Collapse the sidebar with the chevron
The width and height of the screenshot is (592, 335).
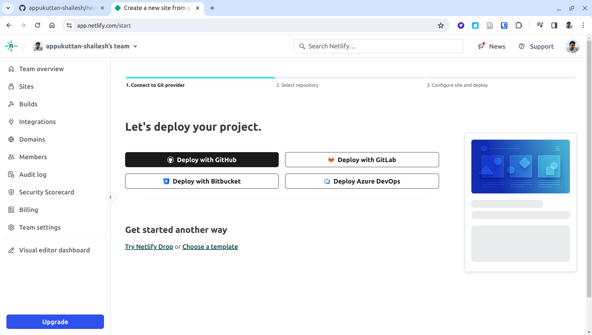tap(110, 197)
